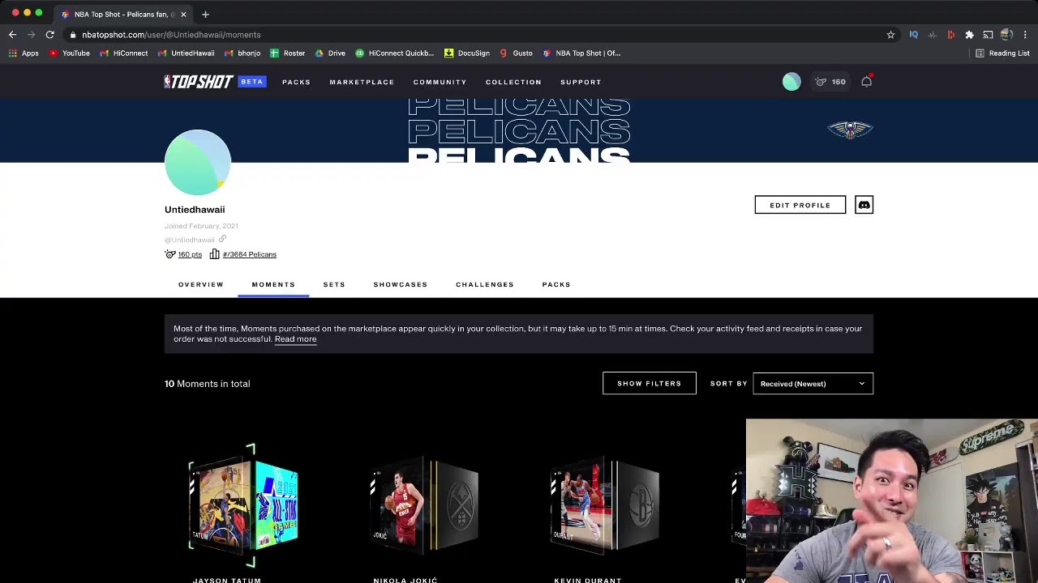Click the NBA Top Shot logo
The height and width of the screenshot is (583, 1038).
(199, 82)
